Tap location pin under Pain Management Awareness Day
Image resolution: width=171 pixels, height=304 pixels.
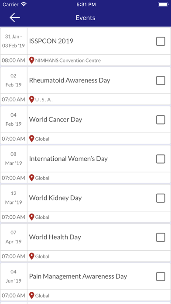(31, 295)
